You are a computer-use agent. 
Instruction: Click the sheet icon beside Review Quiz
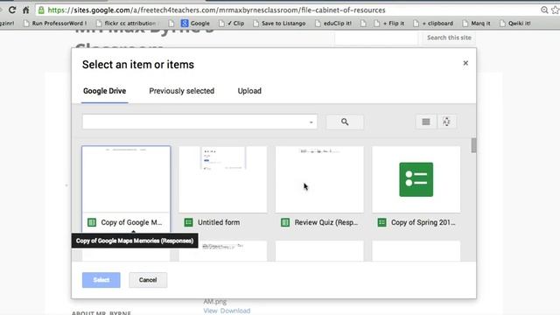(285, 222)
